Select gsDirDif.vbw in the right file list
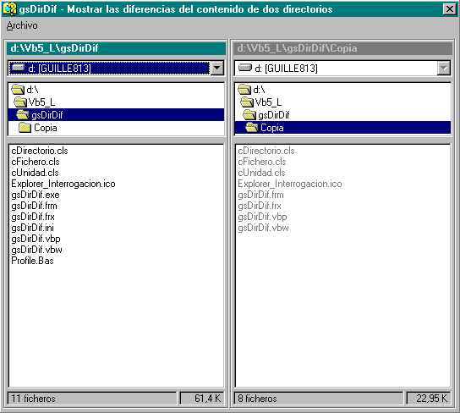 (x=263, y=228)
